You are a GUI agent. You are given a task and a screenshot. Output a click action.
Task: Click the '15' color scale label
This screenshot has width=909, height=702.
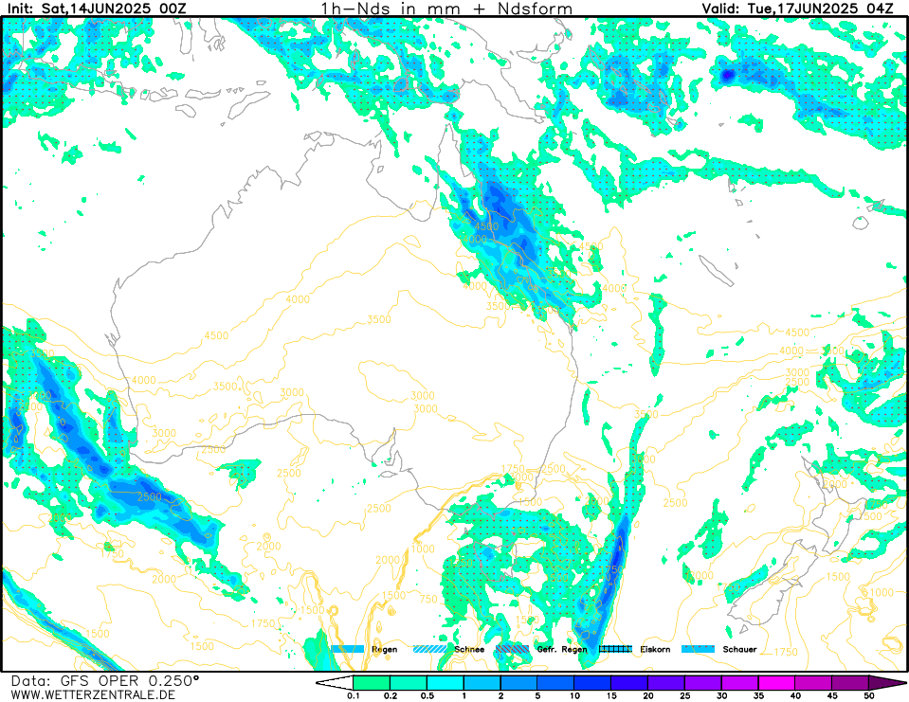pos(611,695)
